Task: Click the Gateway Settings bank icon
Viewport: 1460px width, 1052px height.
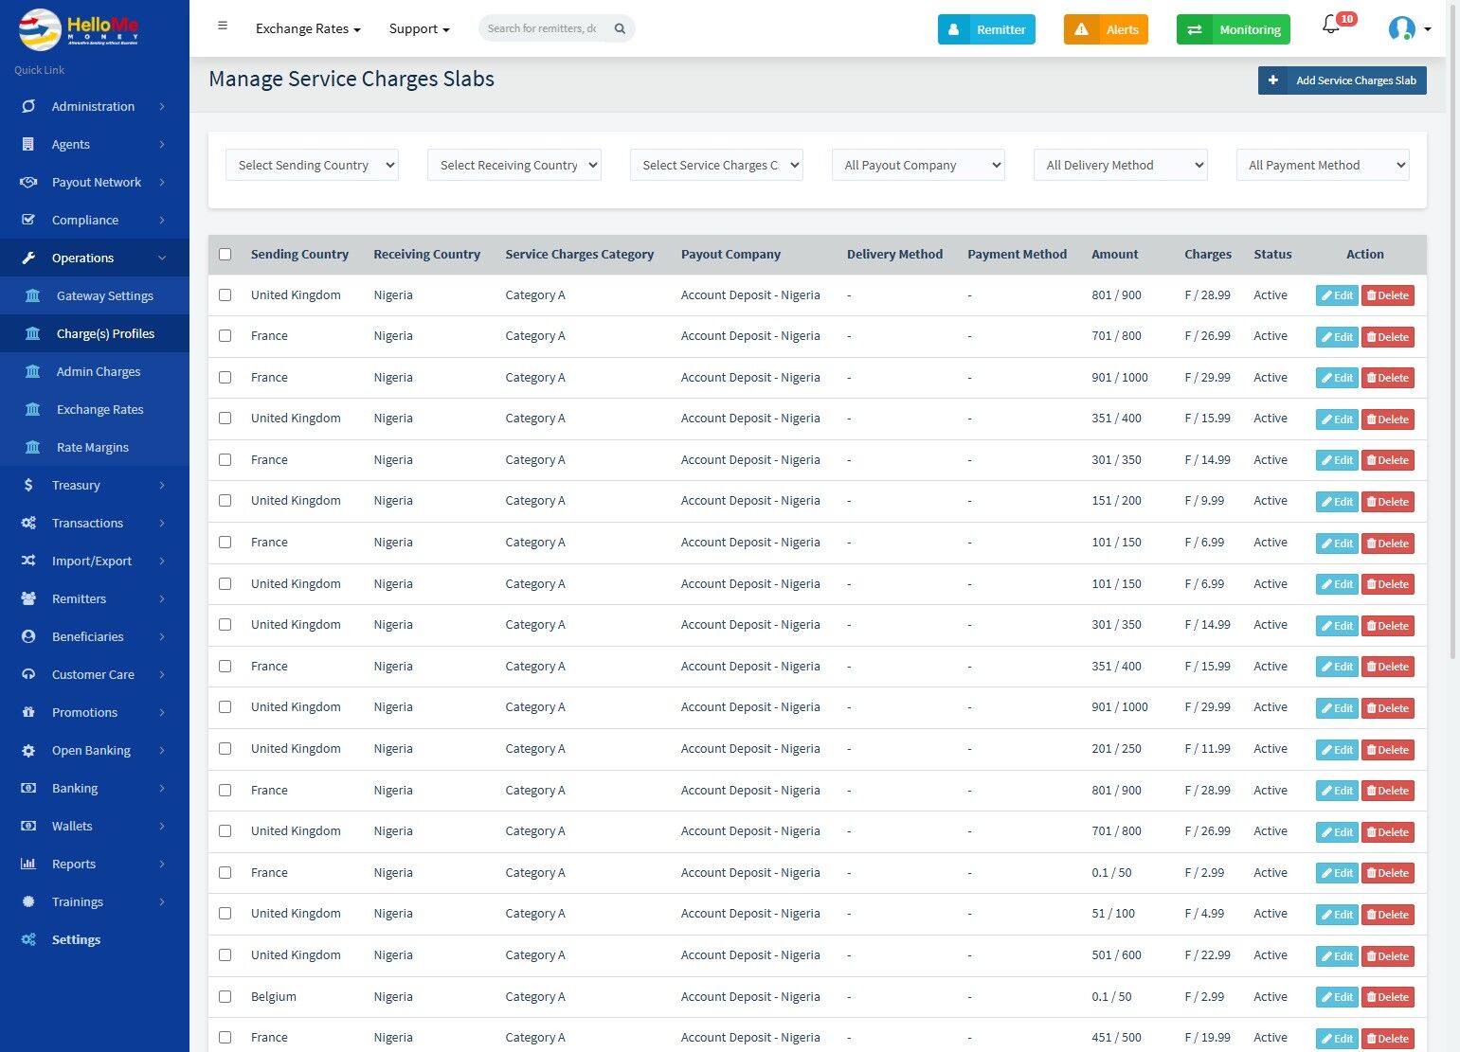Action: pos(33,295)
